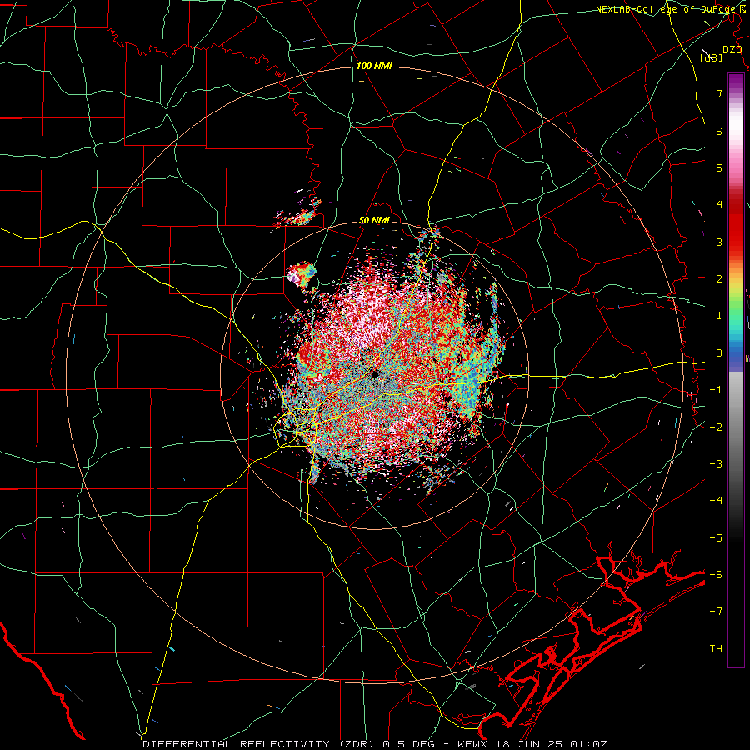Click the "-5" value on the dB scale
The width and height of the screenshot is (750, 750).
click(x=716, y=537)
